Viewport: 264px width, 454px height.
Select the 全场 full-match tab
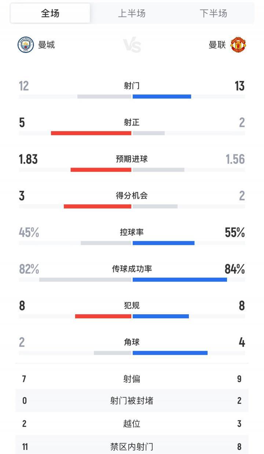[50, 14]
